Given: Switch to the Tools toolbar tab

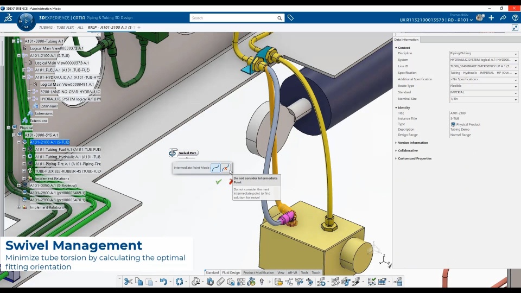Looking at the screenshot, I should click(304, 272).
